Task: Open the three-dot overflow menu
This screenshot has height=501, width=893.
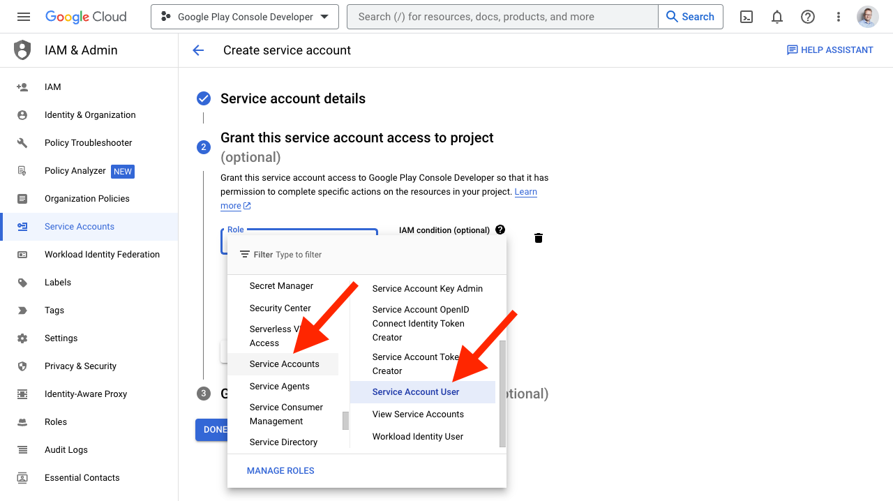Action: (x=838, y=17)
